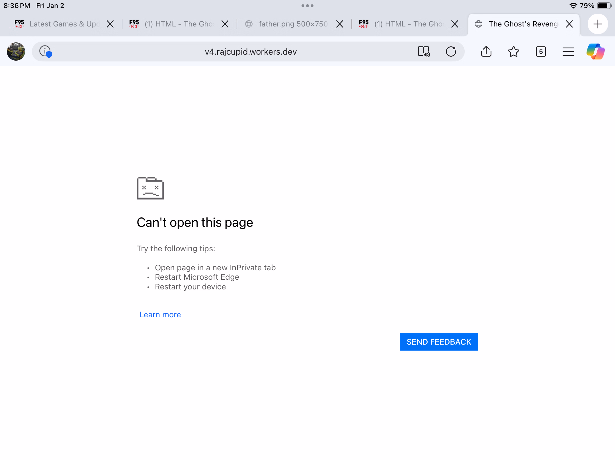Open the profile avatar picture
Image resolution: width=615 pixels, height=461 pixels.
(x=16, y=52)
